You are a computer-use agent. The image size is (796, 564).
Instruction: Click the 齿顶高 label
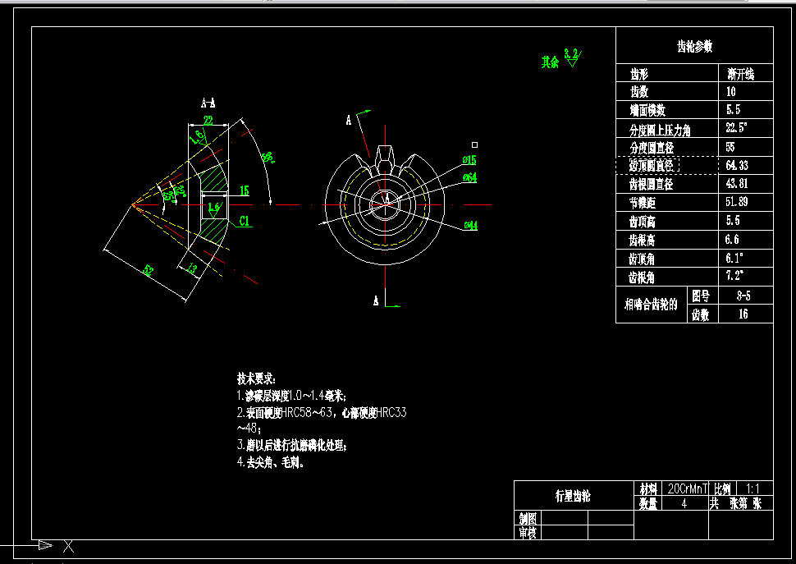pos(643,222)
